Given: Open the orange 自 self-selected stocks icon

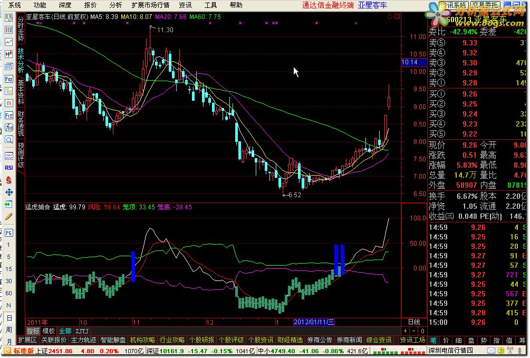Looking at the screenshot, I should pyautogui.click(x=9, y=103).
